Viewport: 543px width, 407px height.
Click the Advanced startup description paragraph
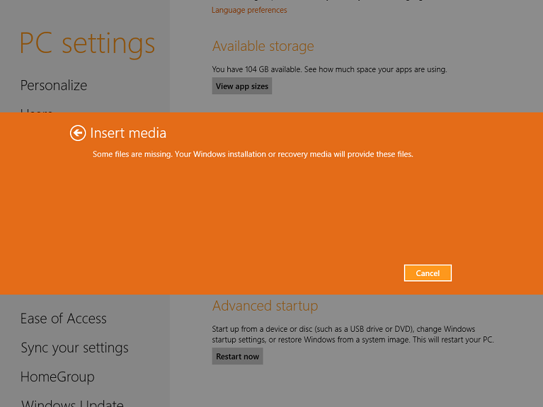(352, 334)
